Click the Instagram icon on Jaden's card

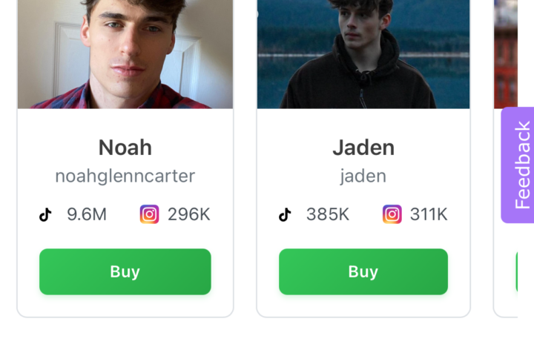[x=392, y=214]
